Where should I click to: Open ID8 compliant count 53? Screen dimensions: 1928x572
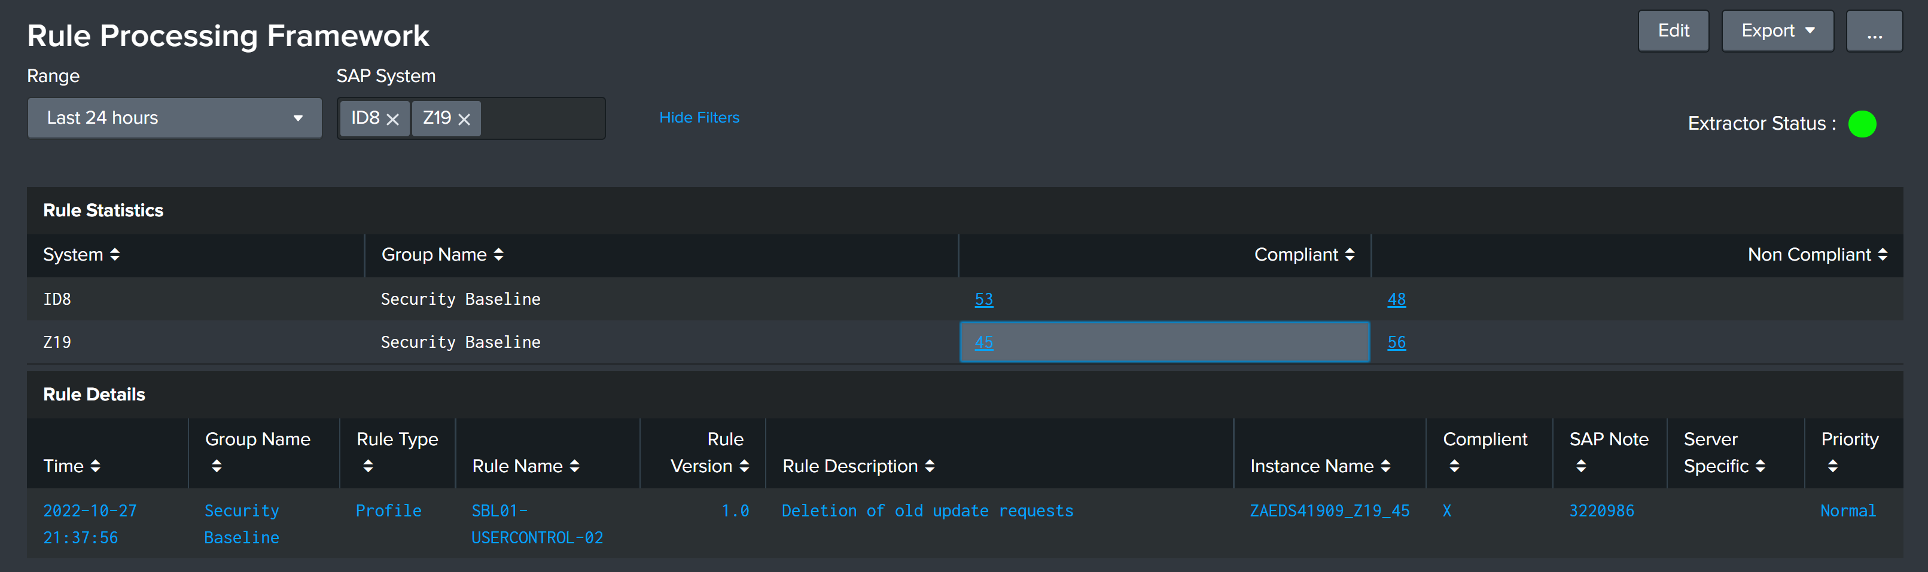click(x=983, y=299)
